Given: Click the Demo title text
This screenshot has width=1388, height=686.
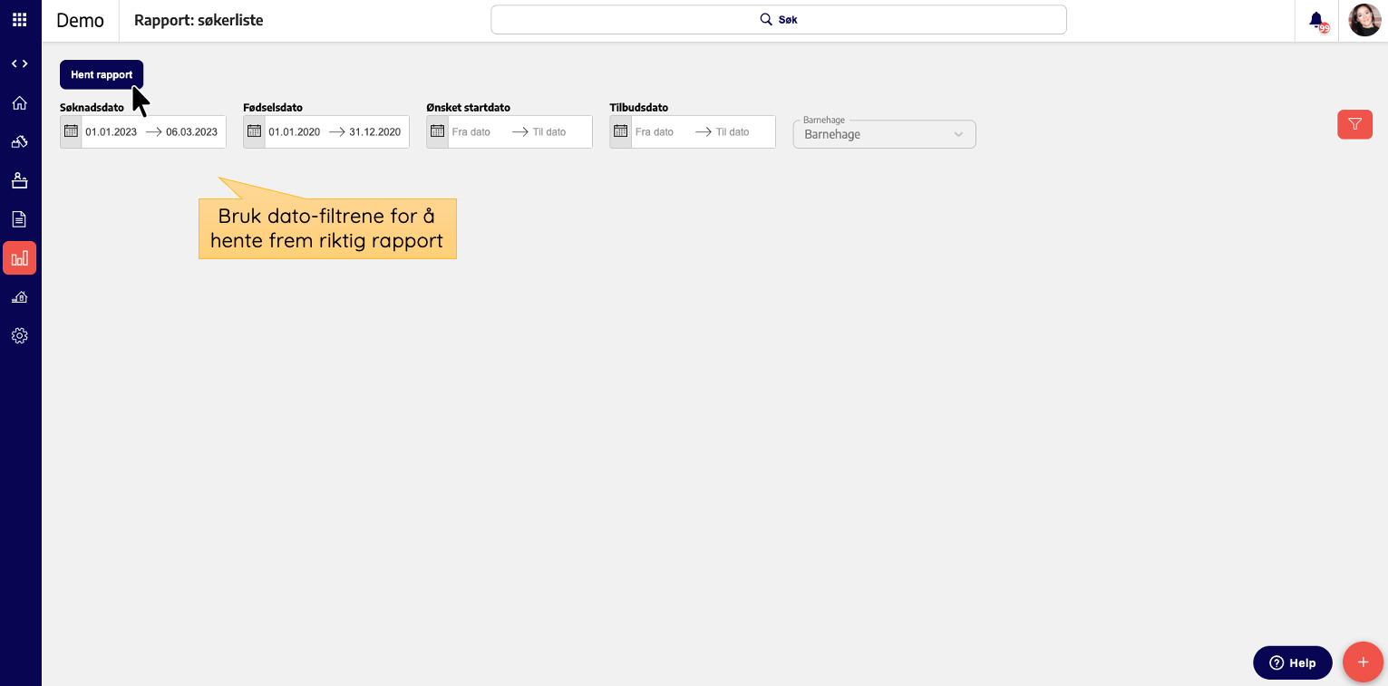Looking at the screenshot, I should [80, 20].
